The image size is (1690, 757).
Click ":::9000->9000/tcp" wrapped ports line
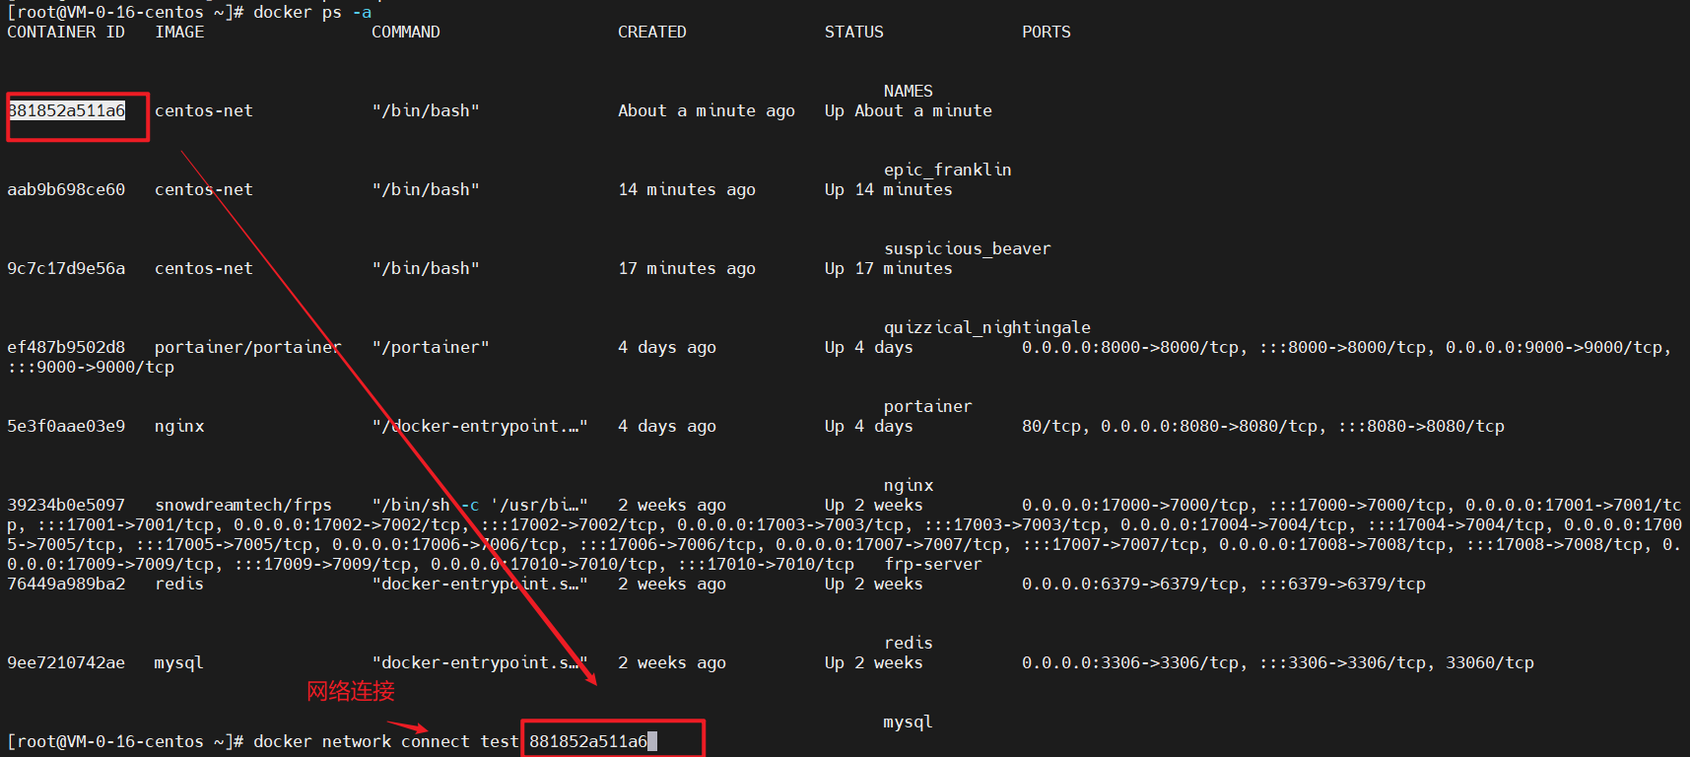(91, 367)
